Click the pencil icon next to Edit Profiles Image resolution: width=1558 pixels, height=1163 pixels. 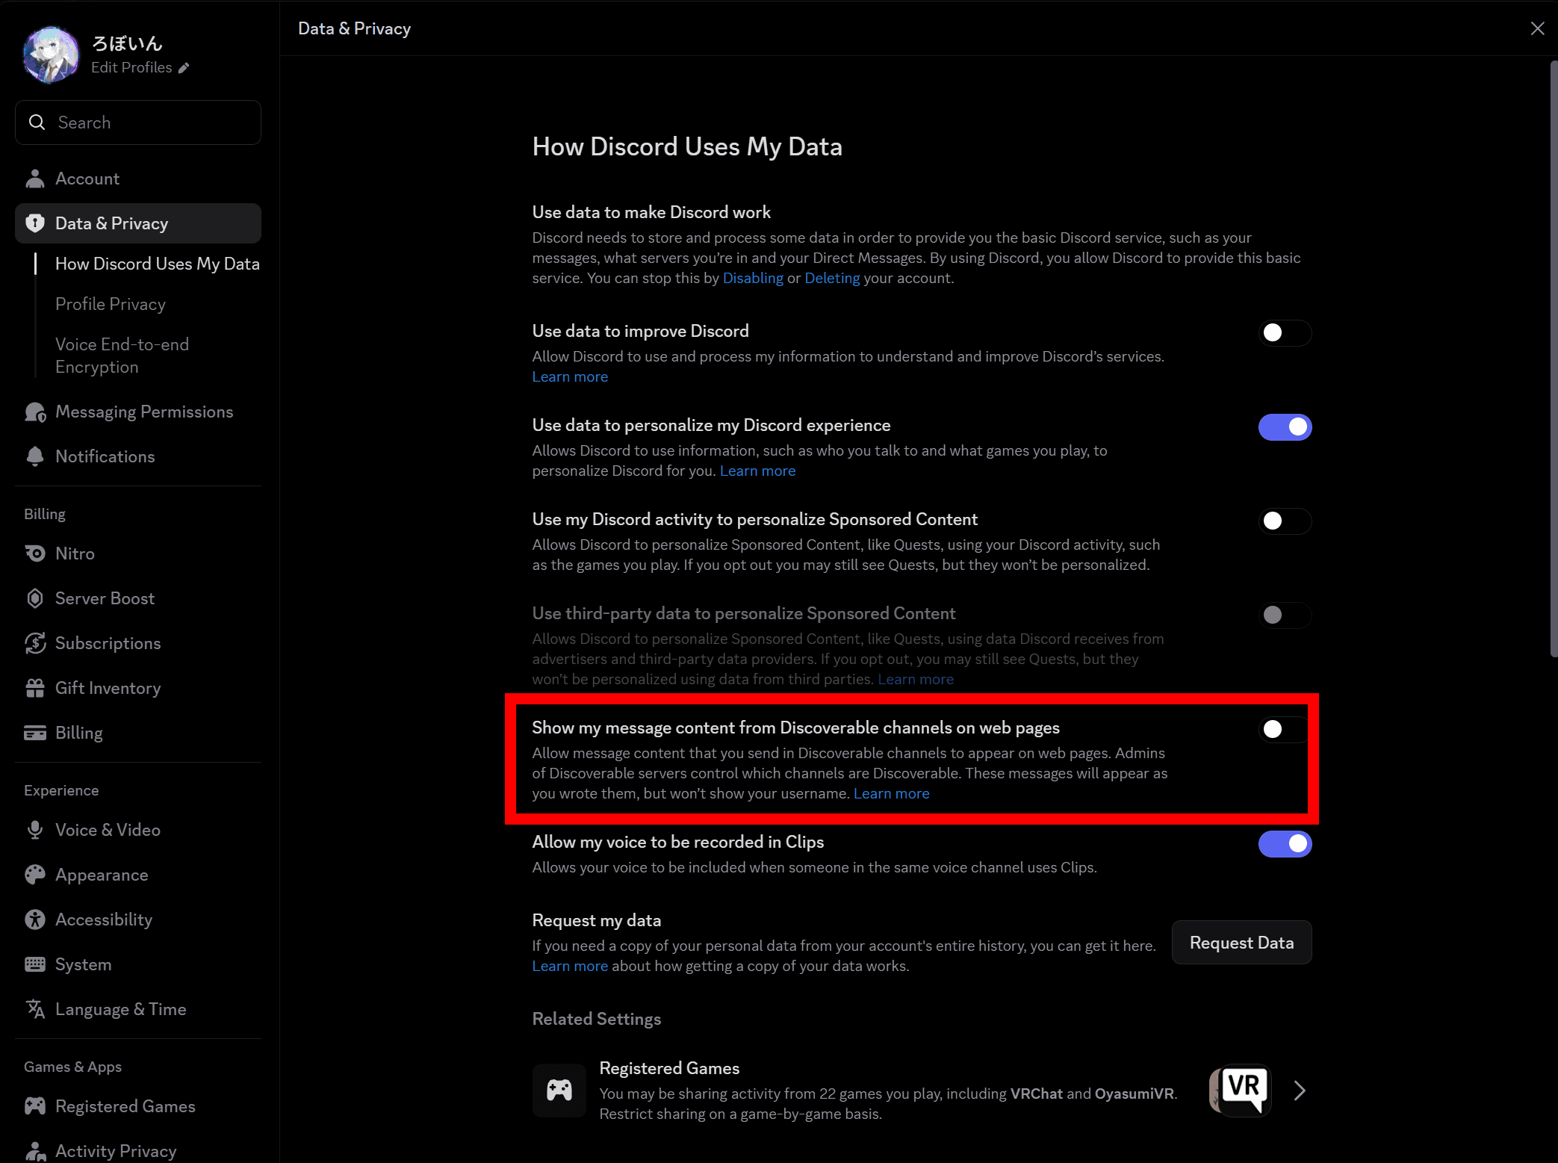[x=184, y=68]
